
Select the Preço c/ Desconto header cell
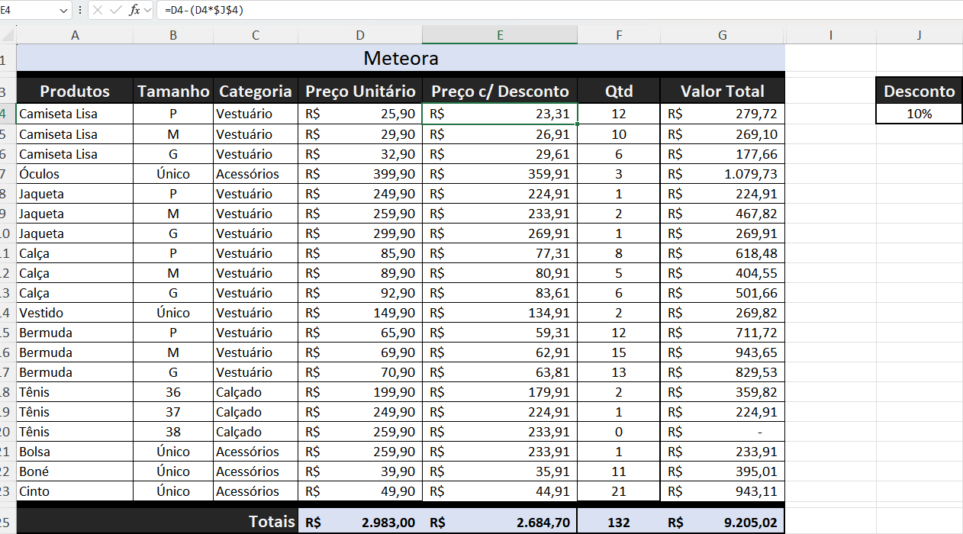pyautogui.click(x=500, y=92)
